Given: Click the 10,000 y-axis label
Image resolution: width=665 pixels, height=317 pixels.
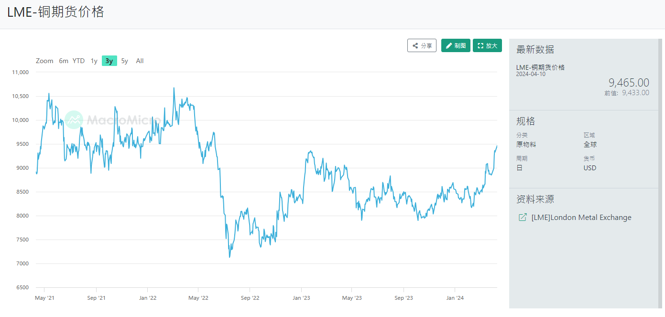Looking at the screenshot, I should [20, 120].
